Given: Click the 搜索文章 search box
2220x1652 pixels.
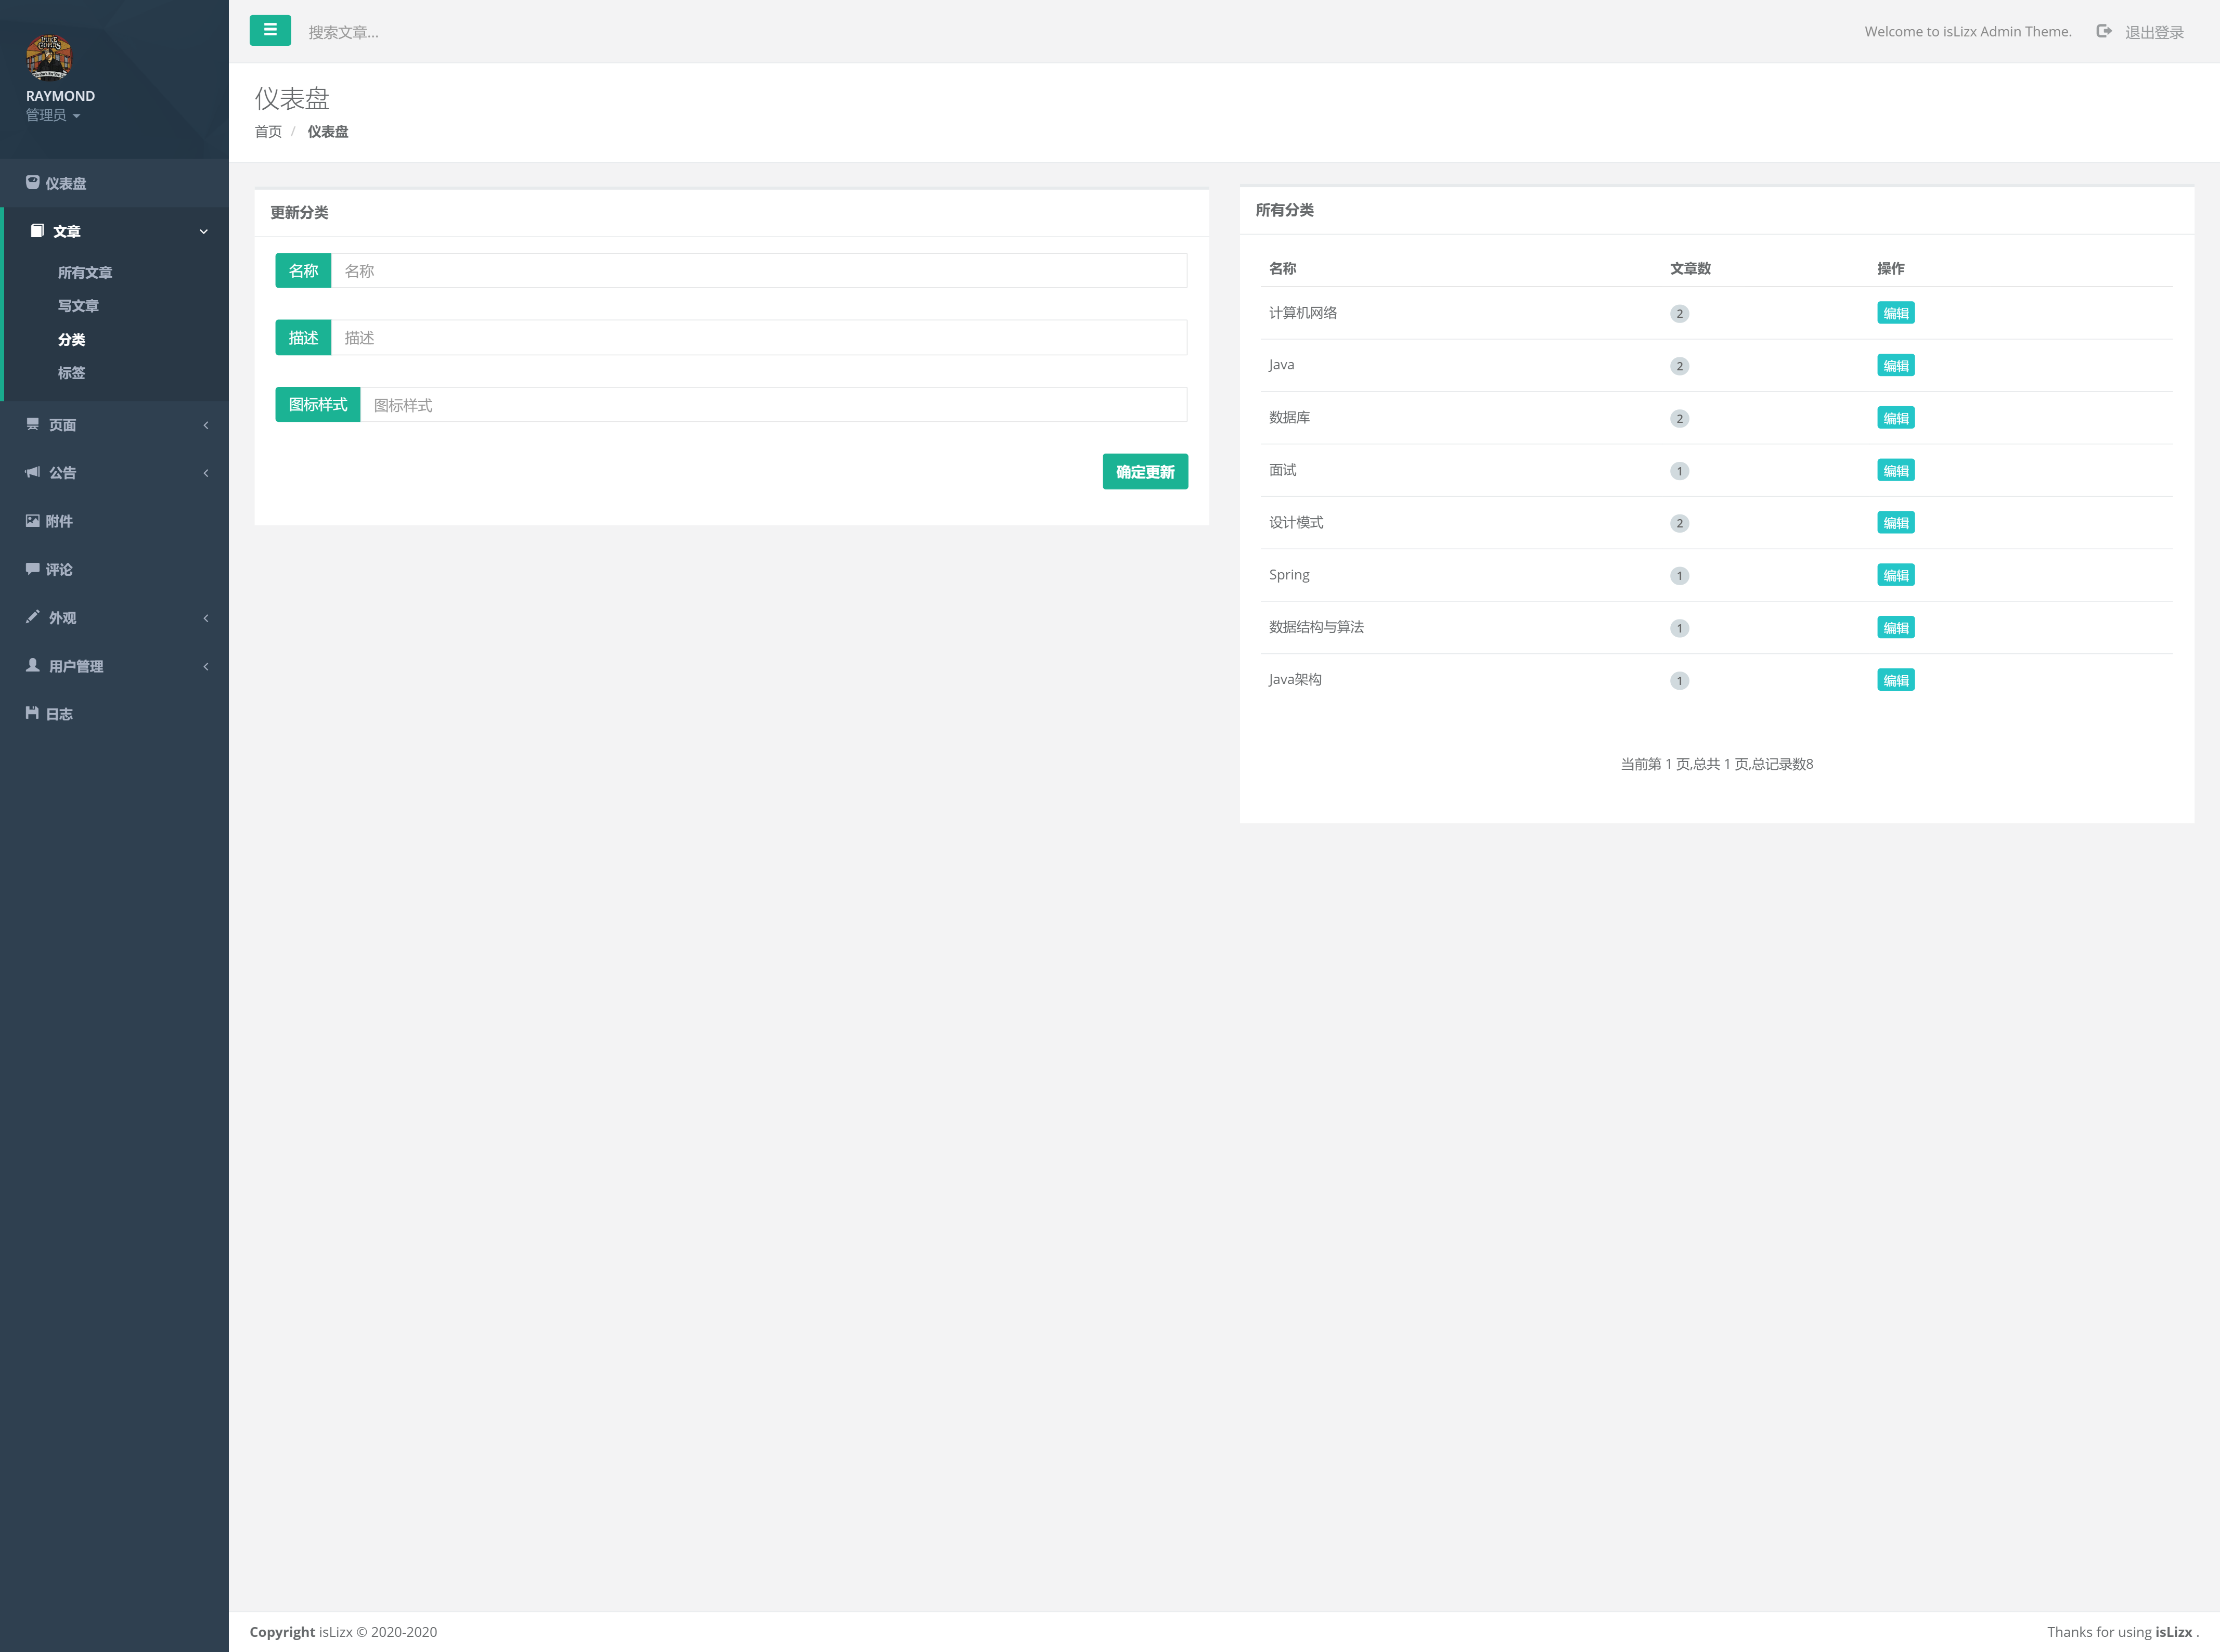Looking at the screenshot, I should [x=343, y=32].
